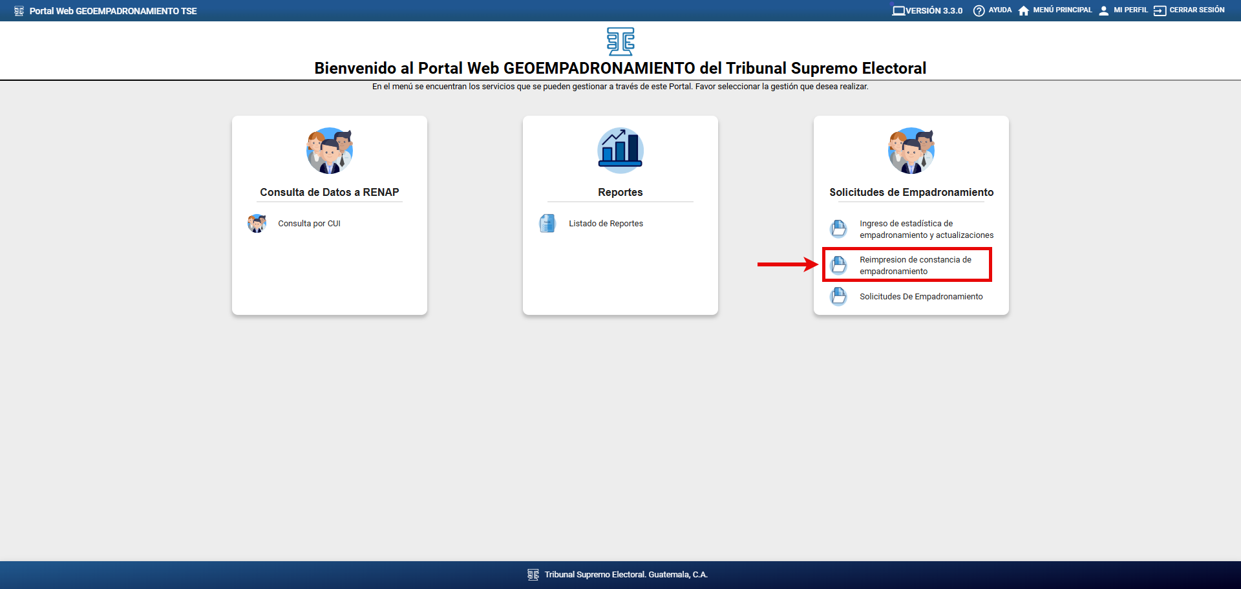The height and width of the screenshot is (589, 1241).
Task: Open Consulta por CUI link
Action: [x=309, y=224]
